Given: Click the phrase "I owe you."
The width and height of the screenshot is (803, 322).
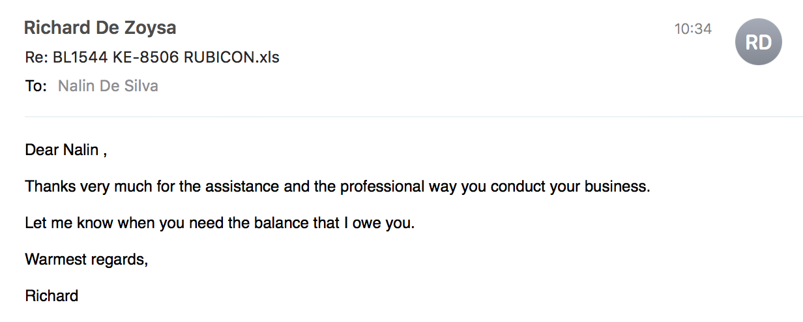Looking at the screenshot, I should pos(383,223).
